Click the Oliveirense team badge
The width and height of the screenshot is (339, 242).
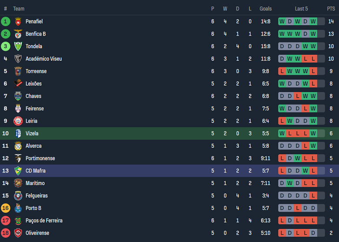point(18,233)
